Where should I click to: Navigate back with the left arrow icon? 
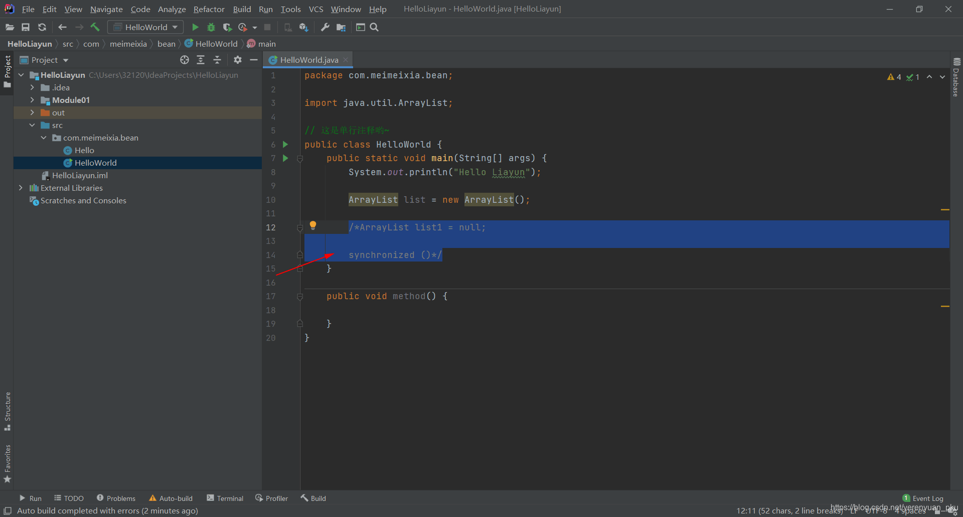pos(62,27)
